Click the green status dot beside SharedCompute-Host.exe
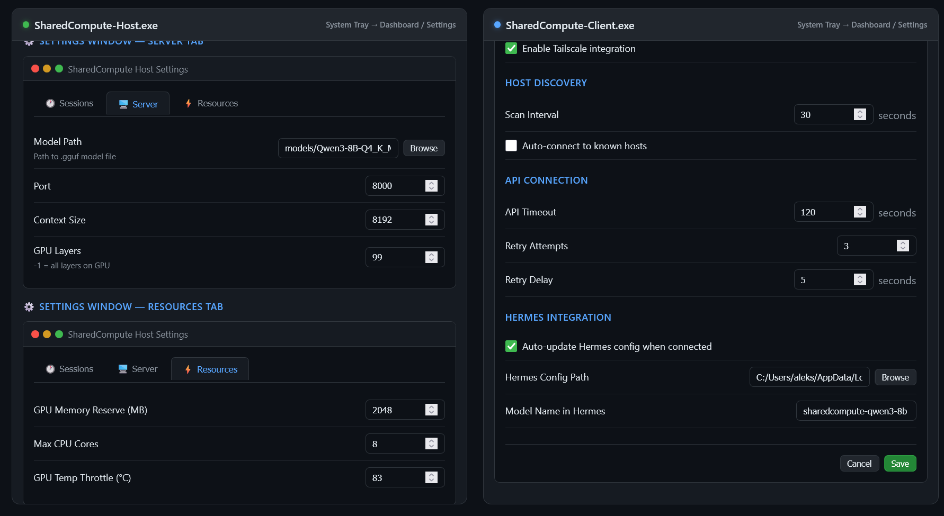This screenshot has height=516, width=944. (x=26, y=25)
